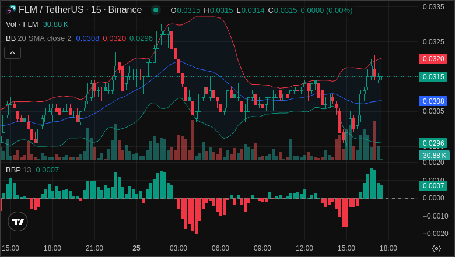Open chart settings gear icon

436,248
